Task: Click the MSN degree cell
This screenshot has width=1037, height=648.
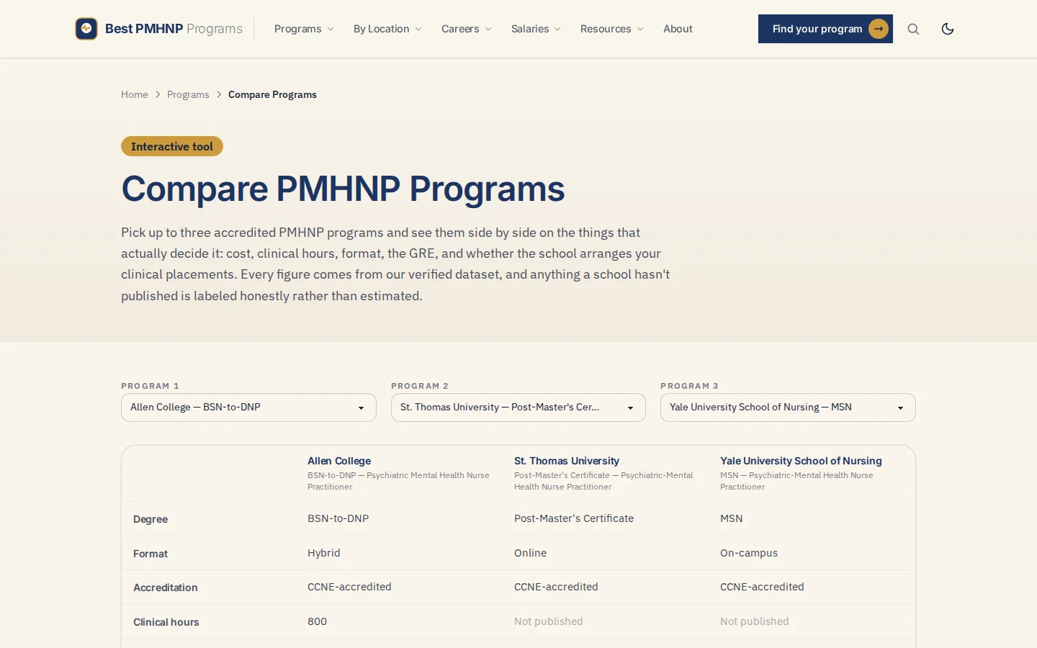Action: (732, 518)
